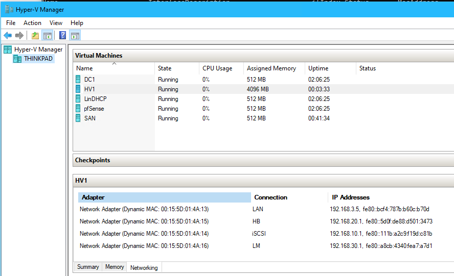Viewport: 454px width, 276px height.
Task: Click the HV1 details panel header
Action: click(x=263, y=181)
